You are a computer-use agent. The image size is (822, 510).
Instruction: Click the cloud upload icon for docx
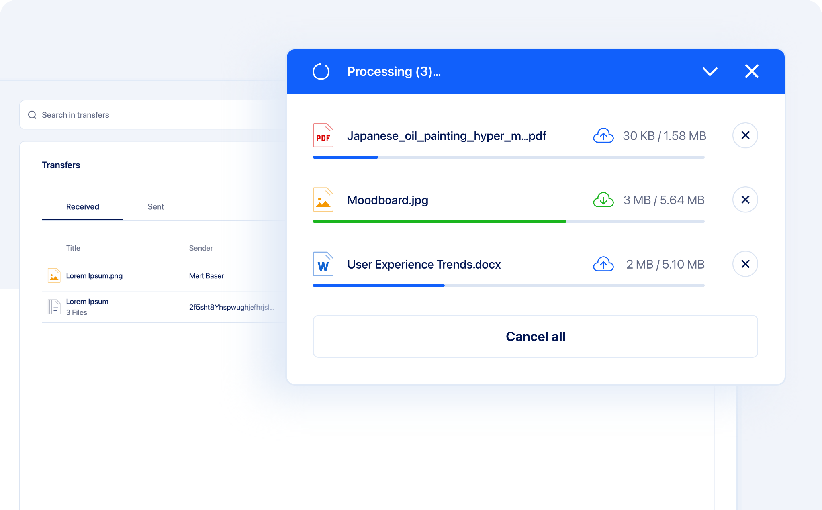603,264
